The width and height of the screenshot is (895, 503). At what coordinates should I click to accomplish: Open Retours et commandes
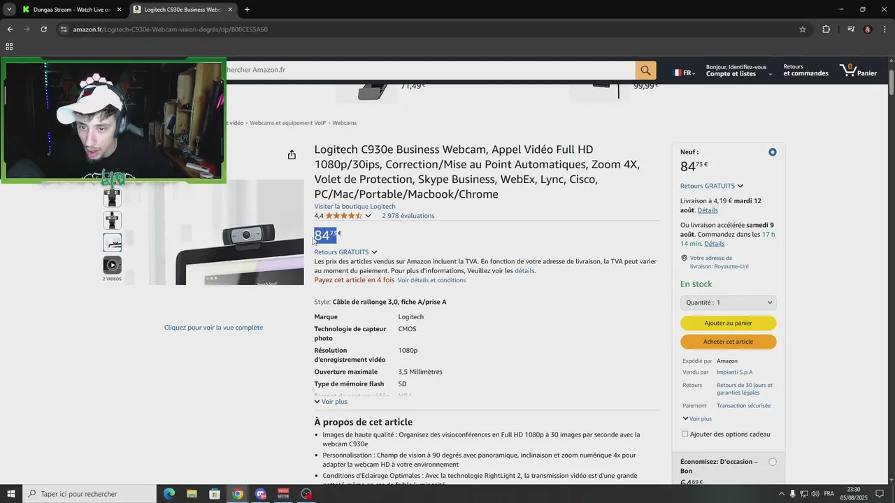pyautogui.click(x=805, y=70)
